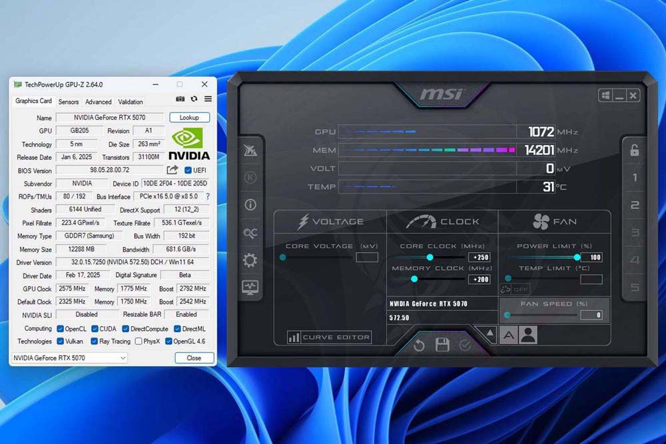The image size is (666, 444).
Task: Toggle the OpenGL 4.6 checkbox
Action: [x=168, y=341]
